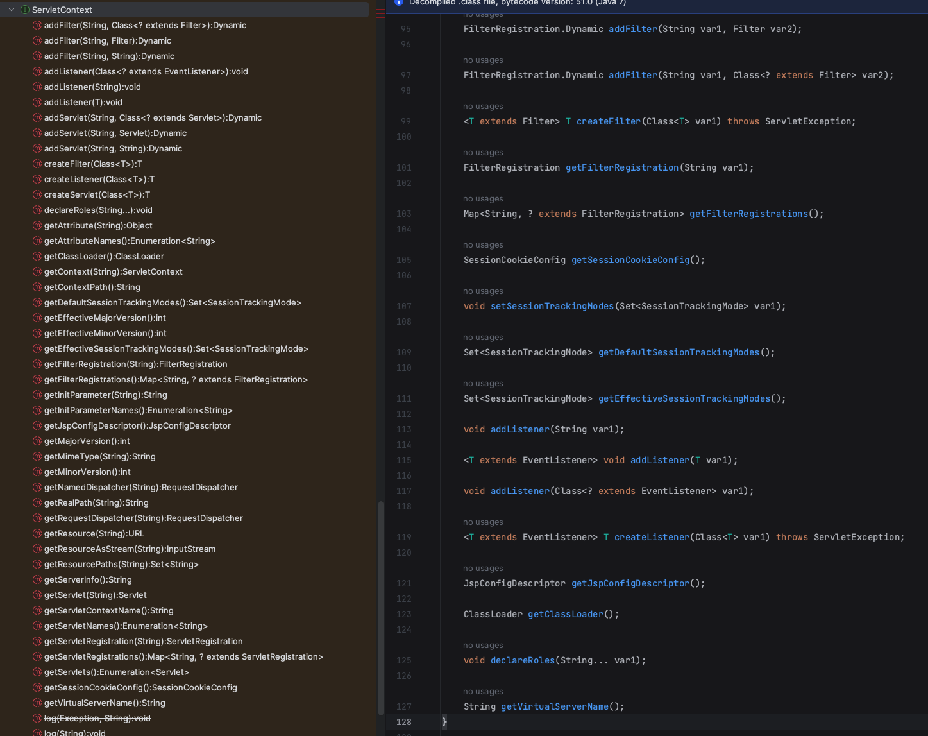
Task: Select addServlet(String, String):Dynamic row
Action: [x=113, y=148]
